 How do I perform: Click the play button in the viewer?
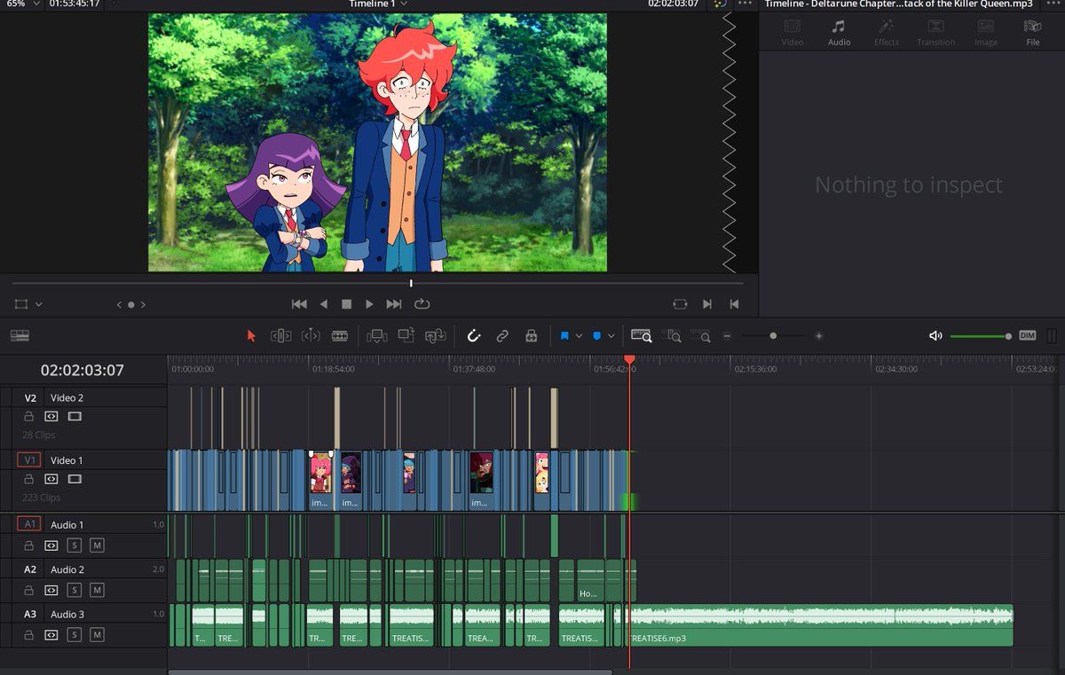369,304
